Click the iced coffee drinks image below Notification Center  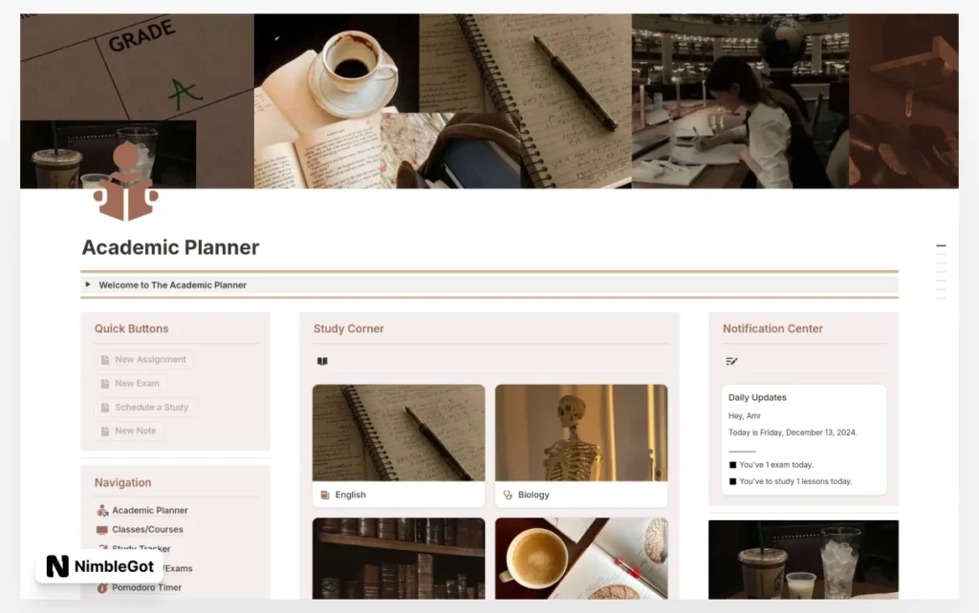[x=803, y=560]
